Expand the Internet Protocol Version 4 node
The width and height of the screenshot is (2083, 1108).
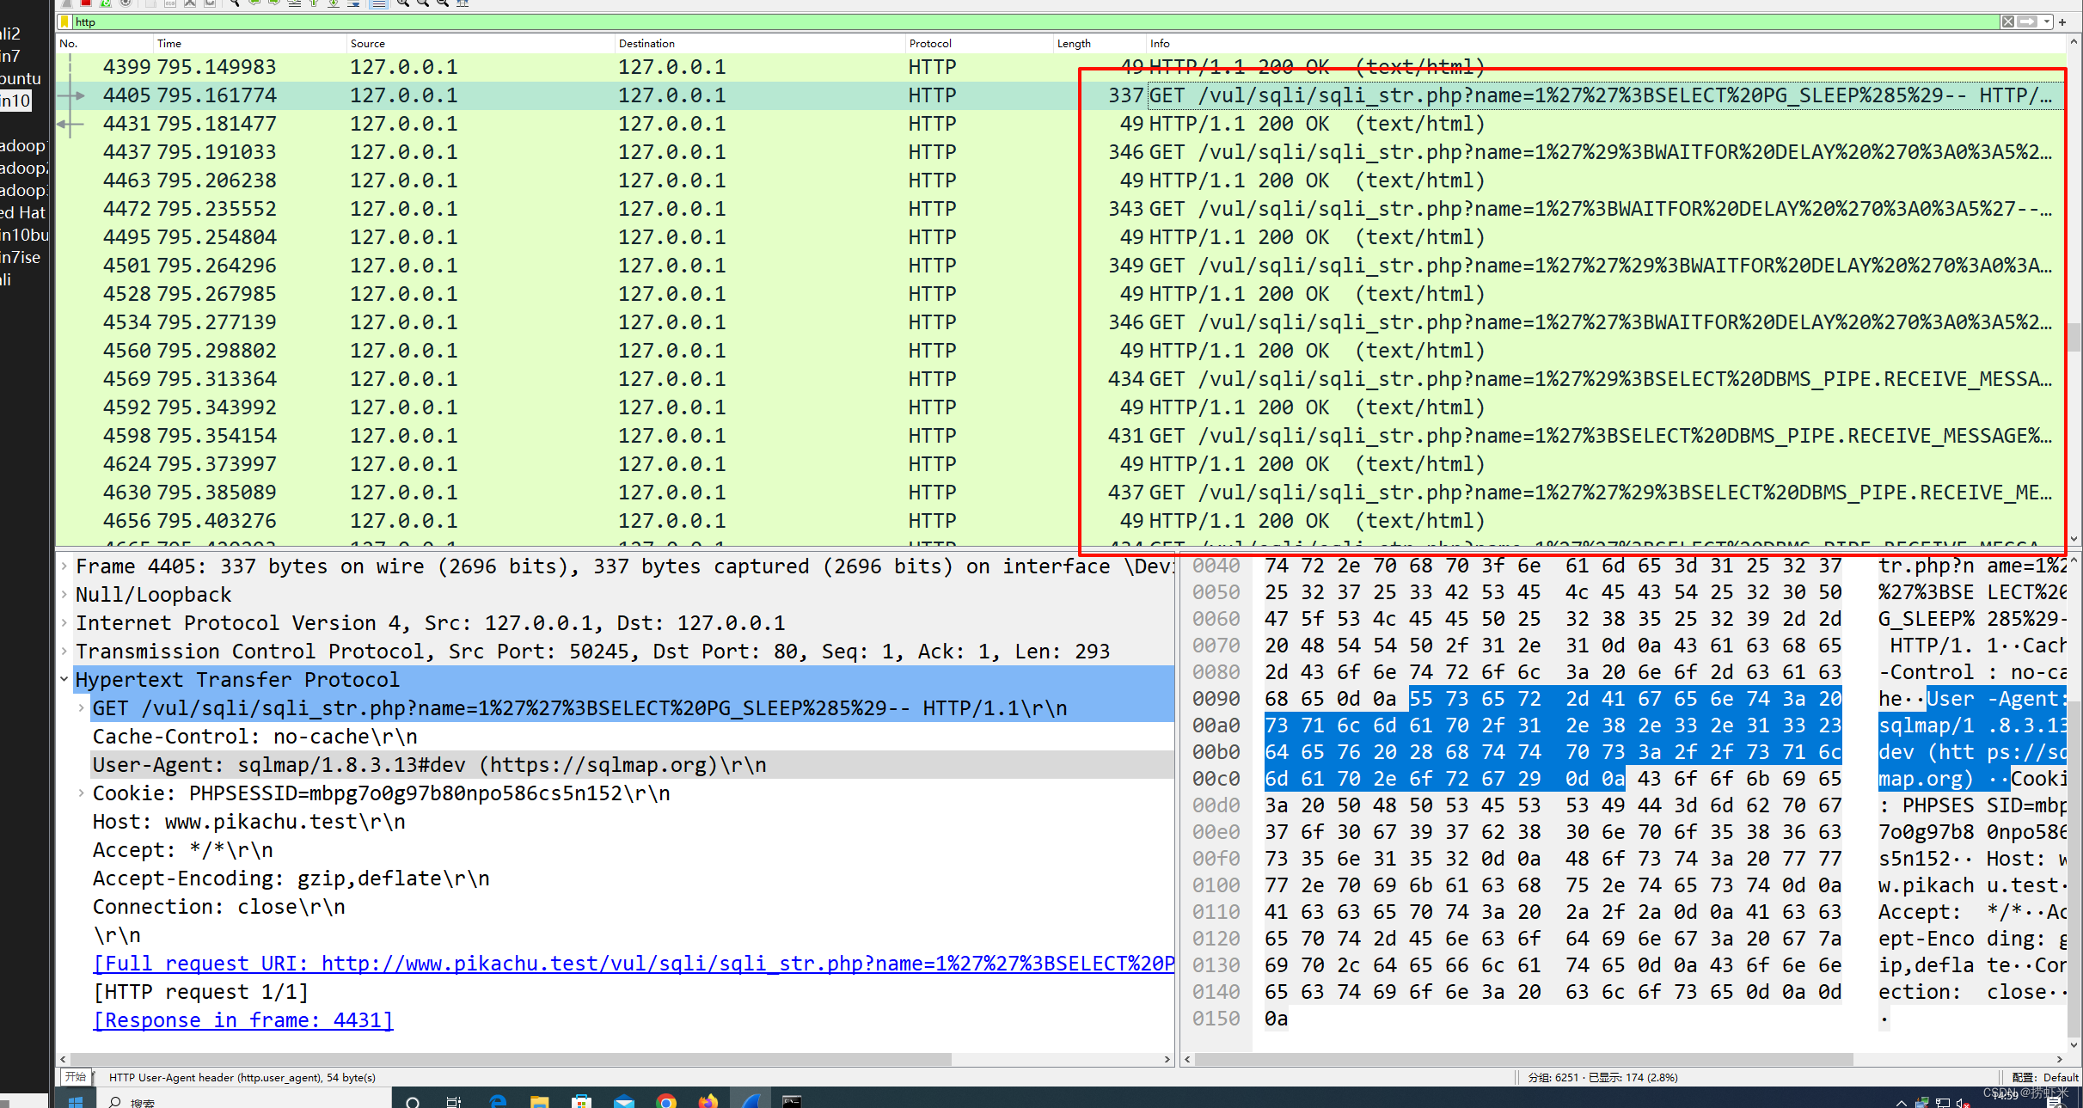(64, 623)
